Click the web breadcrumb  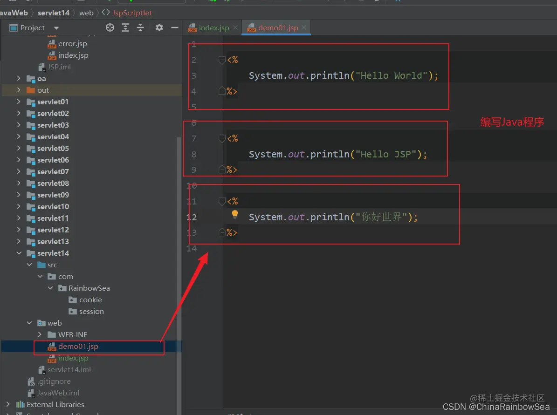click(86, 13)
